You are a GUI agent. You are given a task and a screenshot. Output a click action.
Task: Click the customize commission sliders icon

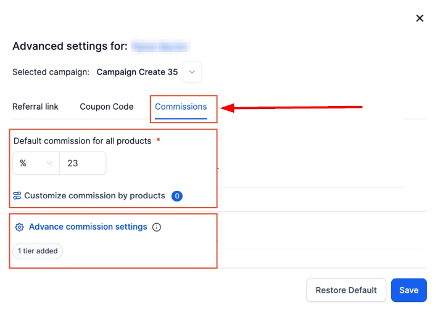(17, 196)
